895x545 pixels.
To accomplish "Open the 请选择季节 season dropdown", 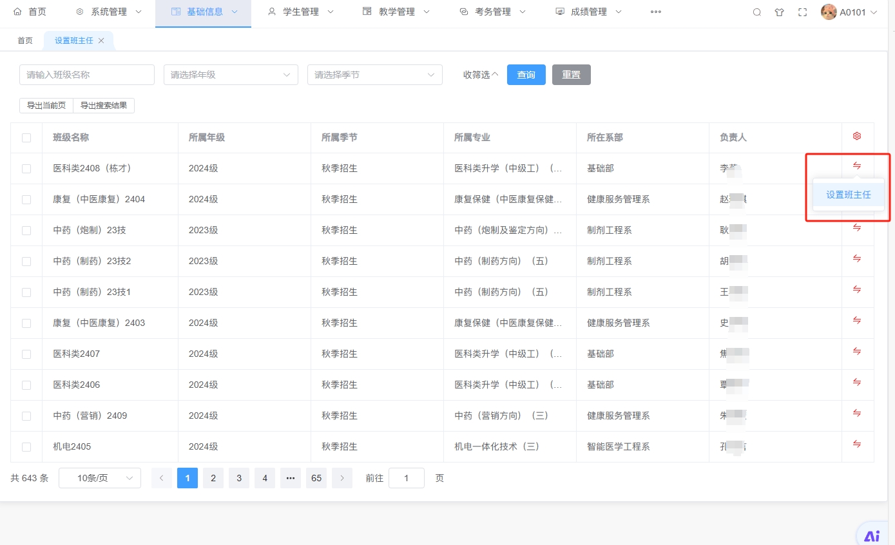I will (375, 75).
